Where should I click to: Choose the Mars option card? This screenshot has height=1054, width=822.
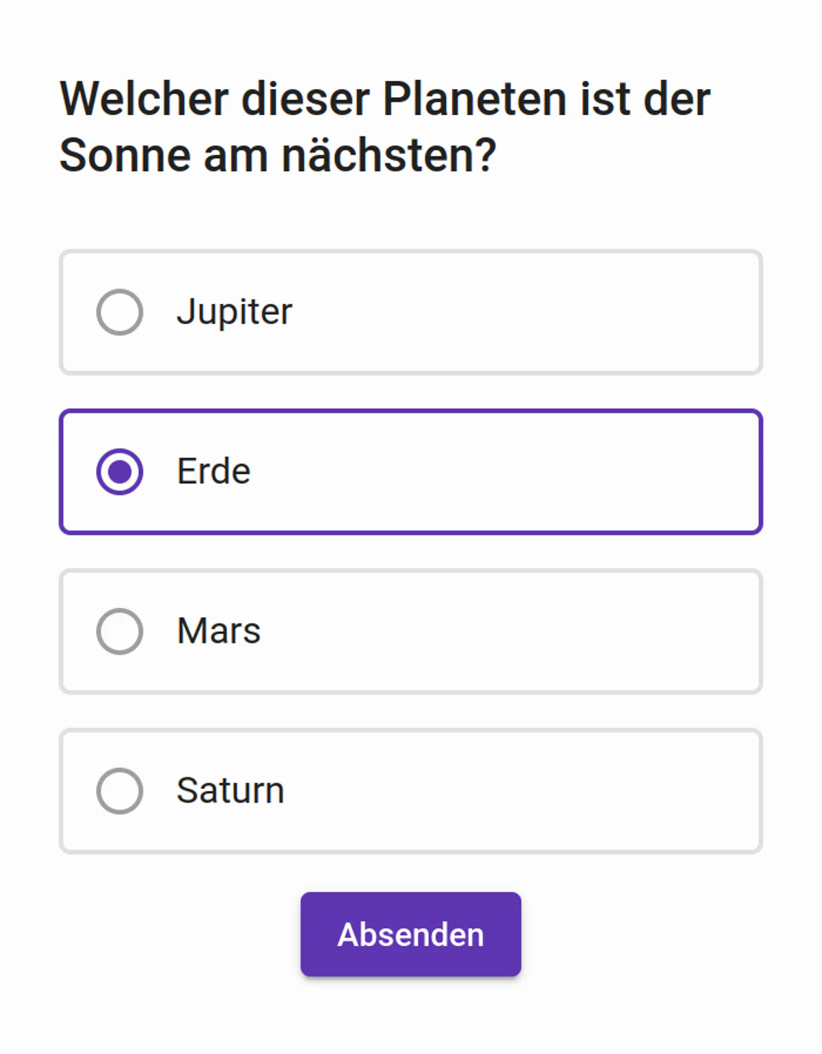tap(480, 631)
